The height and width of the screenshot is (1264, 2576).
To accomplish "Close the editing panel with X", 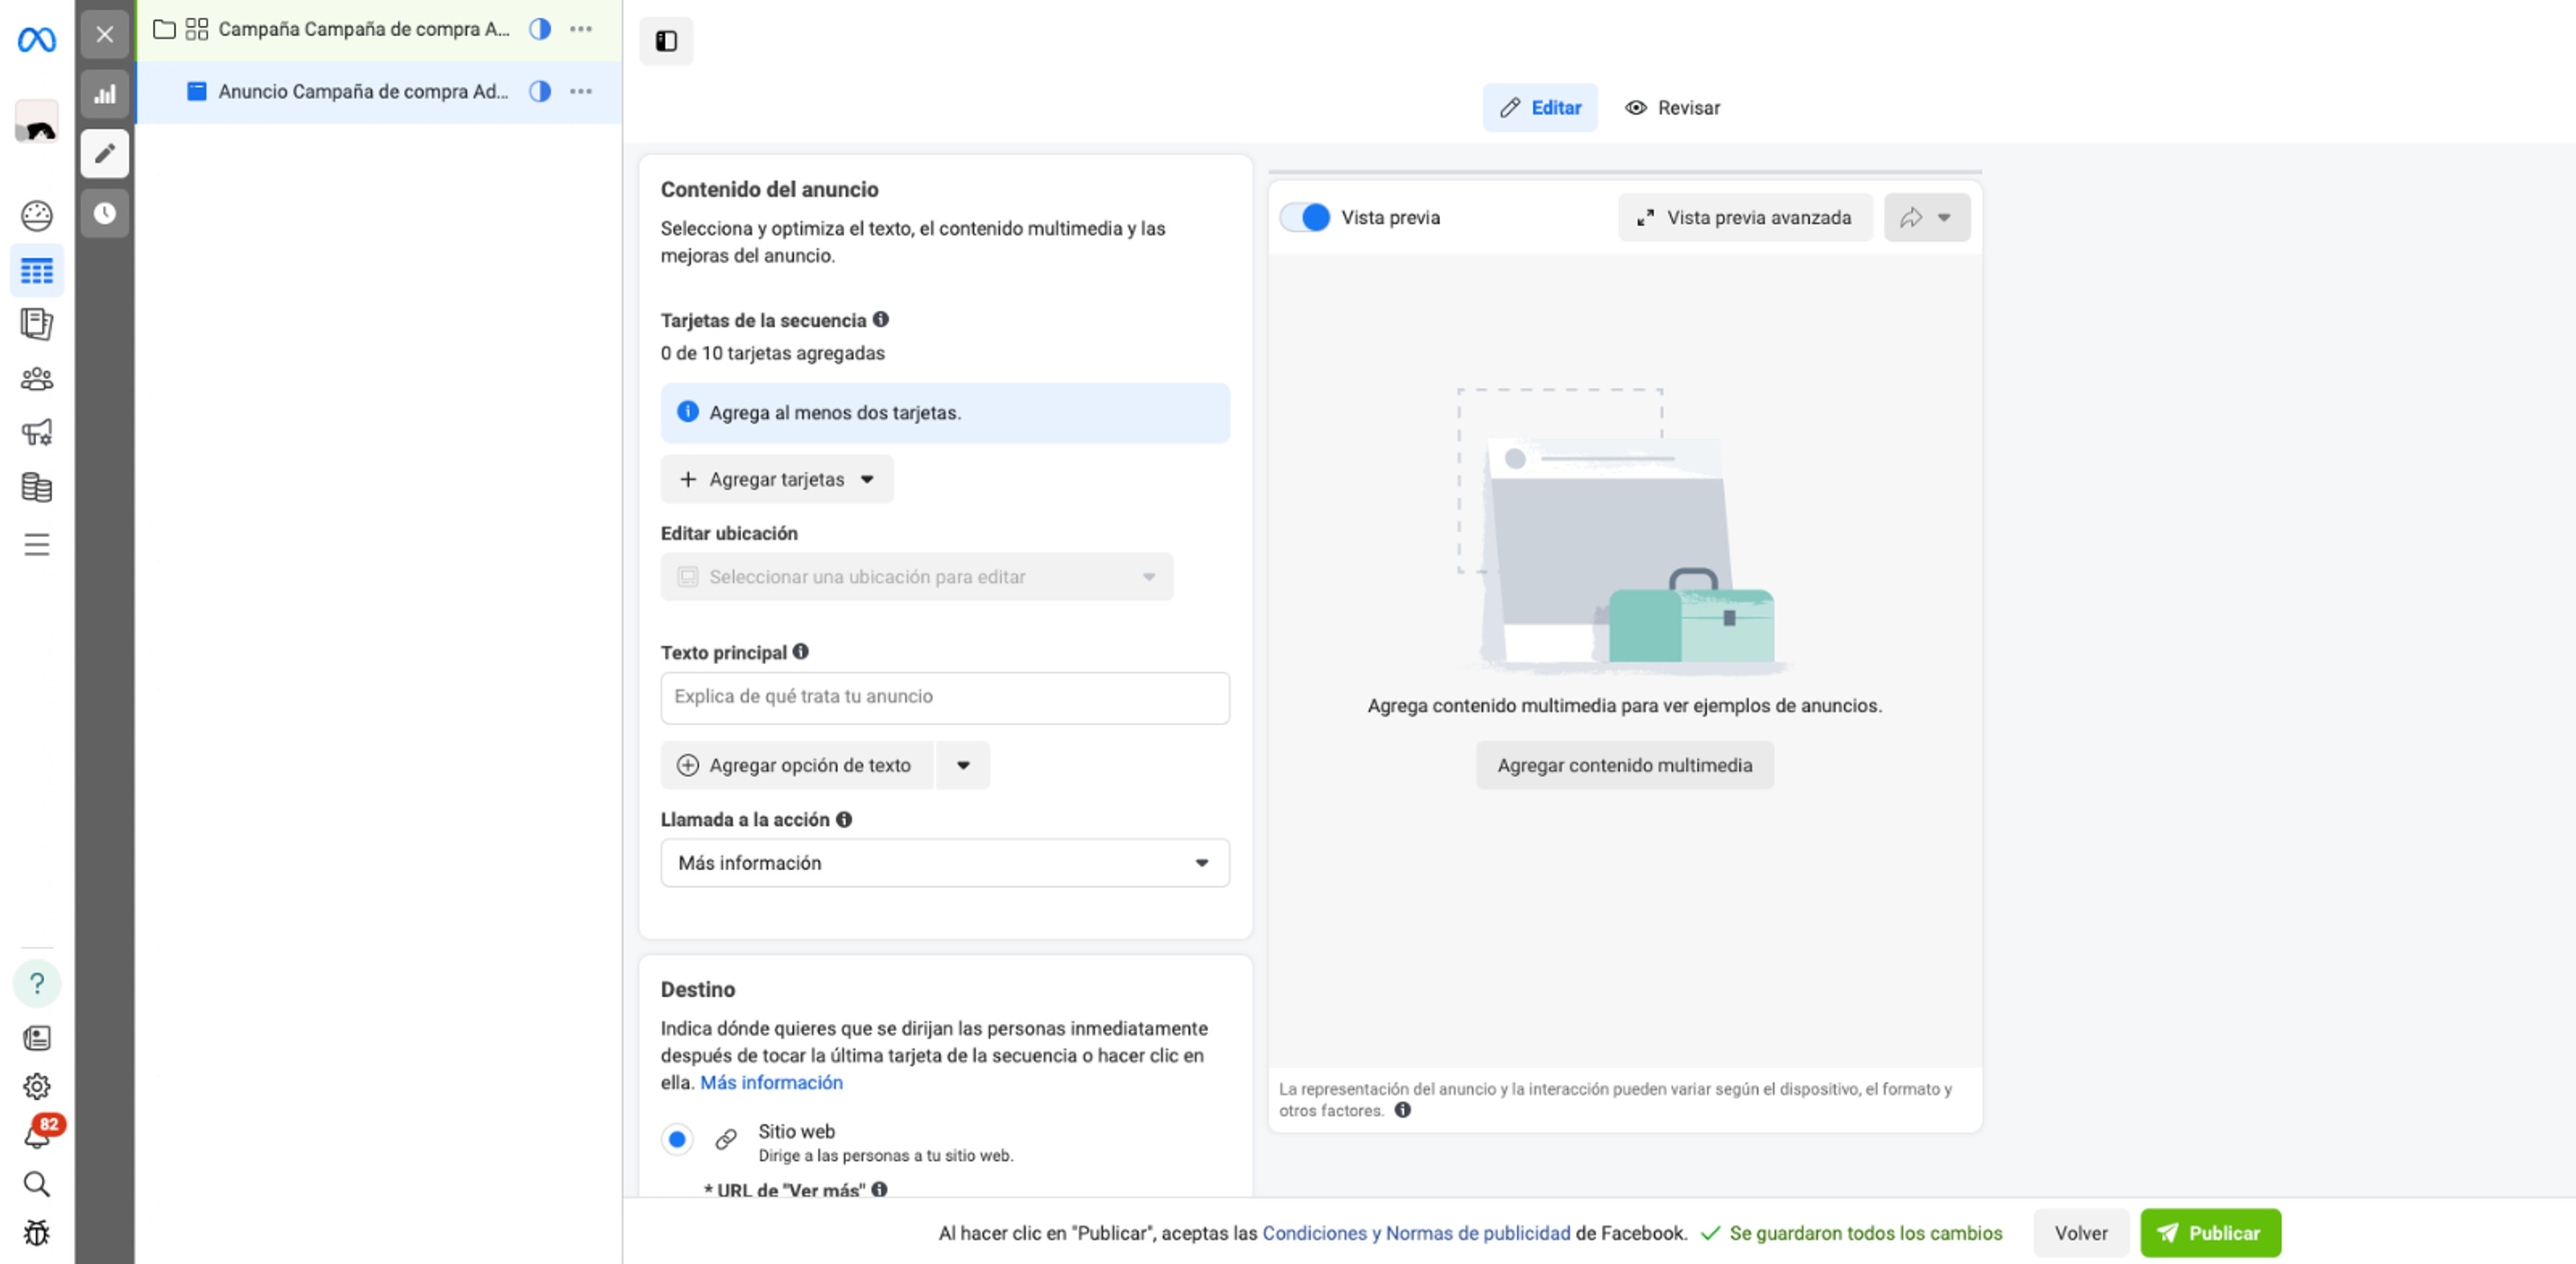I will coord(104,35).
